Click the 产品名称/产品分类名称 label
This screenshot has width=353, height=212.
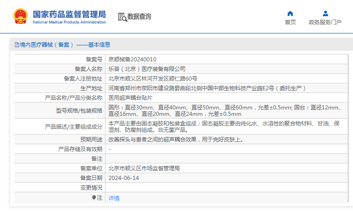point(74,98)
